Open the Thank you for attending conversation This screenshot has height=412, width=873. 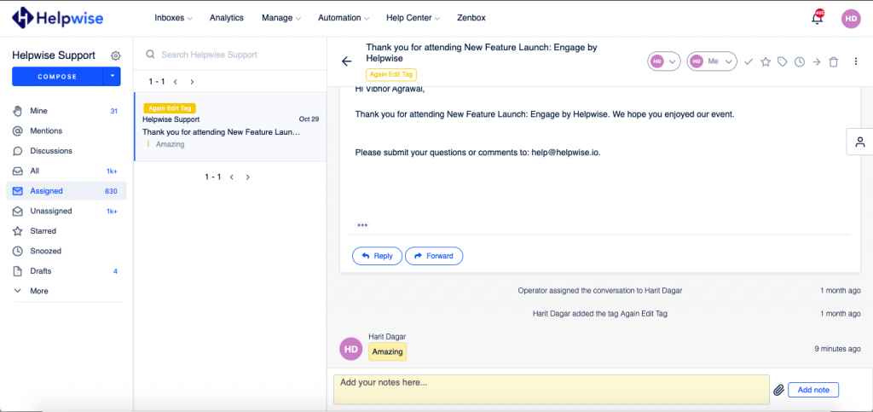click(x=230, y=127)
